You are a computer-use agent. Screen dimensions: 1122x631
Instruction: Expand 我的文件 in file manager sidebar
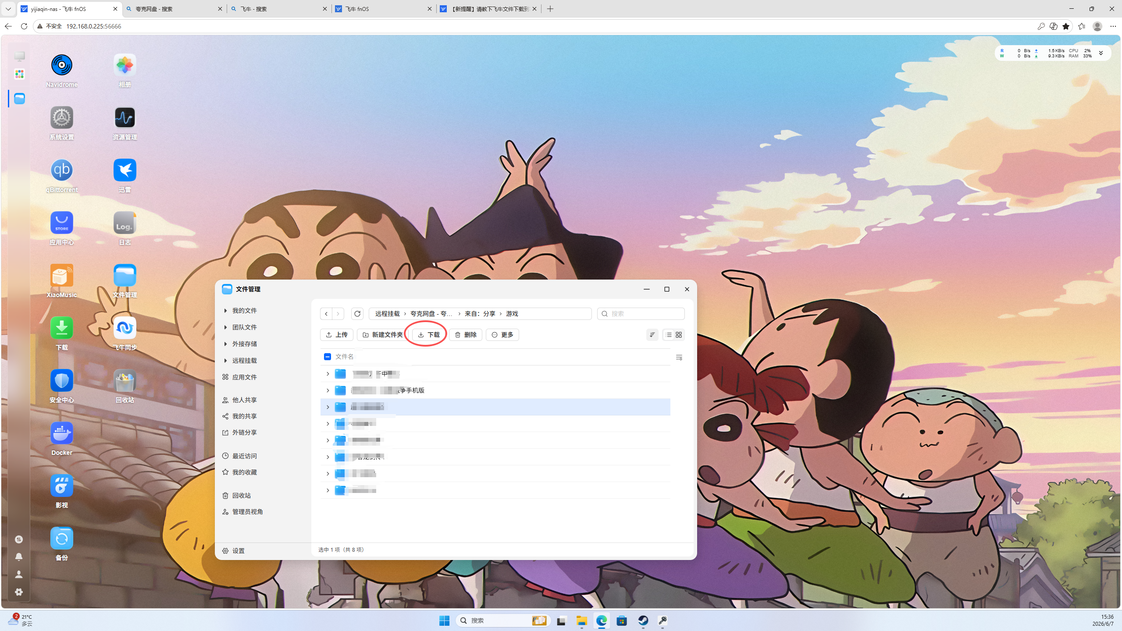click(x=225, y=311)
